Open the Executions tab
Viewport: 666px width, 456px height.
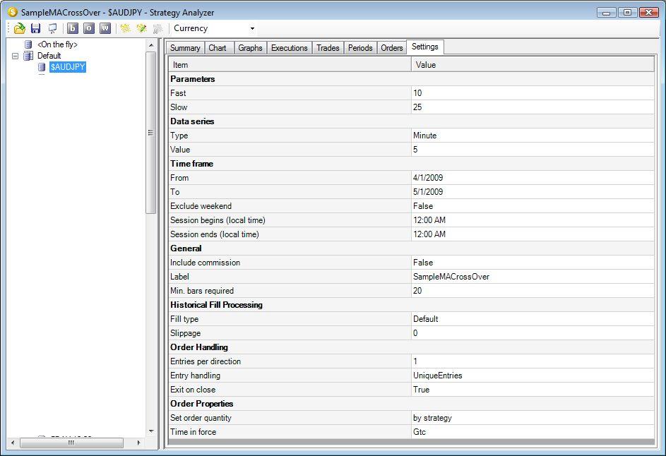coord(290,48)
